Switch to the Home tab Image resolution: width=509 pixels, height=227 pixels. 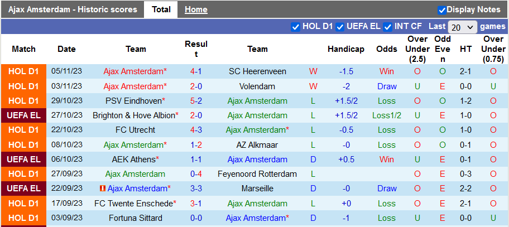pos(196,9)
